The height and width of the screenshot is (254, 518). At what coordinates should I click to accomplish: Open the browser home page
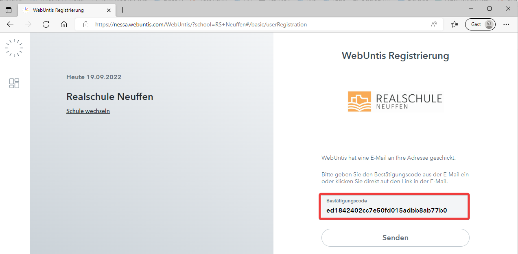(64, 24)
